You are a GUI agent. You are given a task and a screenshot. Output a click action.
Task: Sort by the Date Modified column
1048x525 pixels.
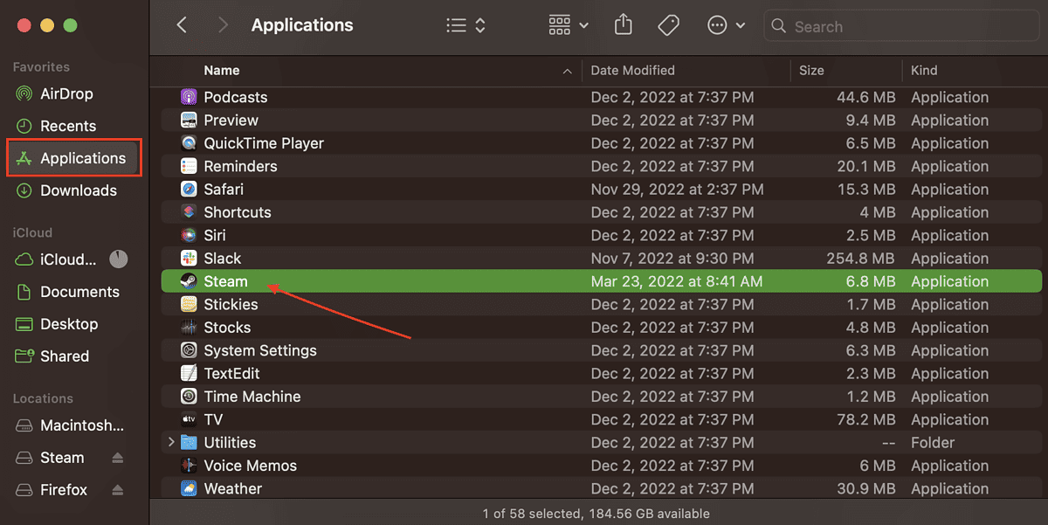(632, 71)
